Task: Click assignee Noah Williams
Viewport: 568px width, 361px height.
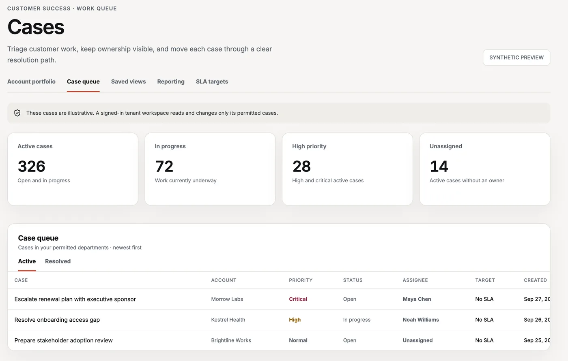Action: click(421, 320)
